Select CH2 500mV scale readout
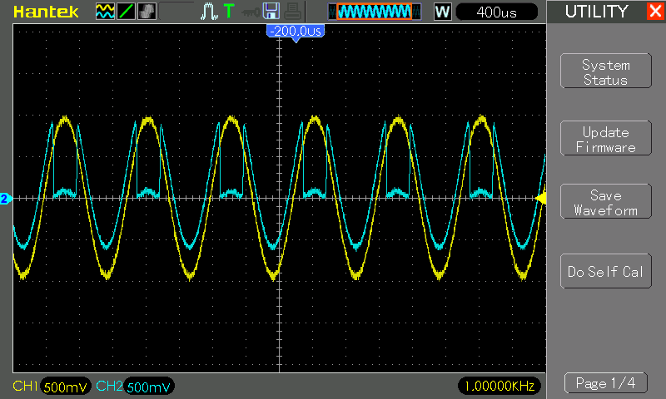The image size is (666, 399). point(149,387)
